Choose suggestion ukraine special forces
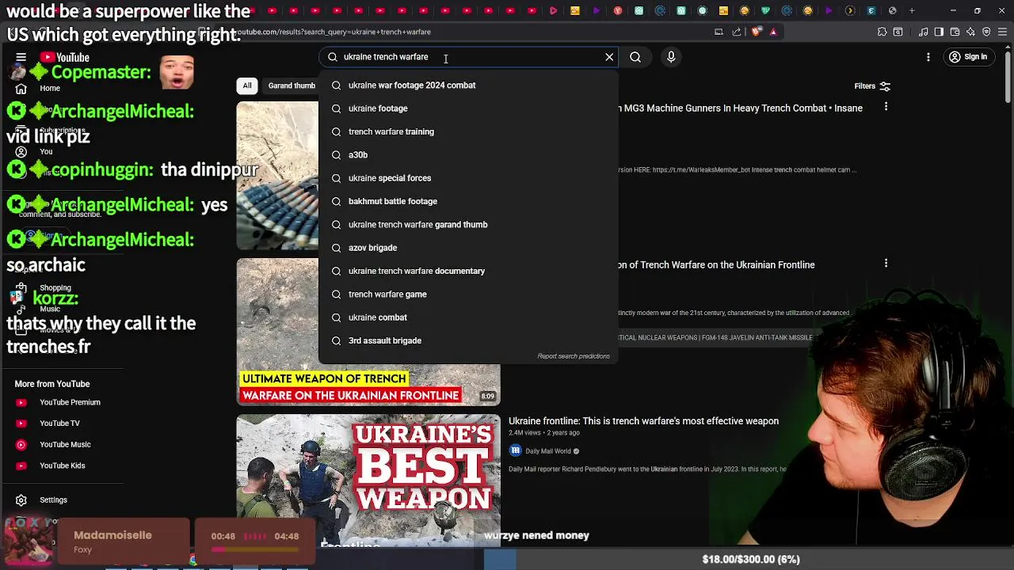 click(x=468, y=178)
